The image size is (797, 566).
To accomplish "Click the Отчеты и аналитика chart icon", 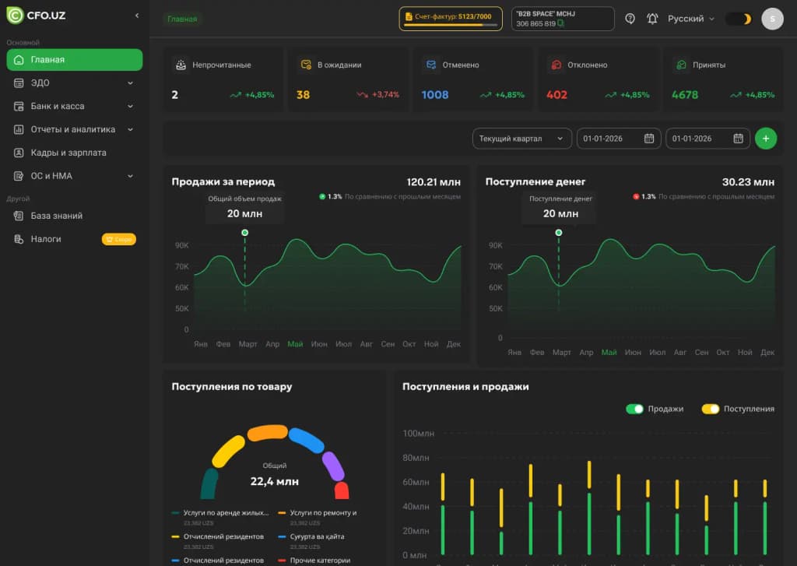I will tap(19, 129).
